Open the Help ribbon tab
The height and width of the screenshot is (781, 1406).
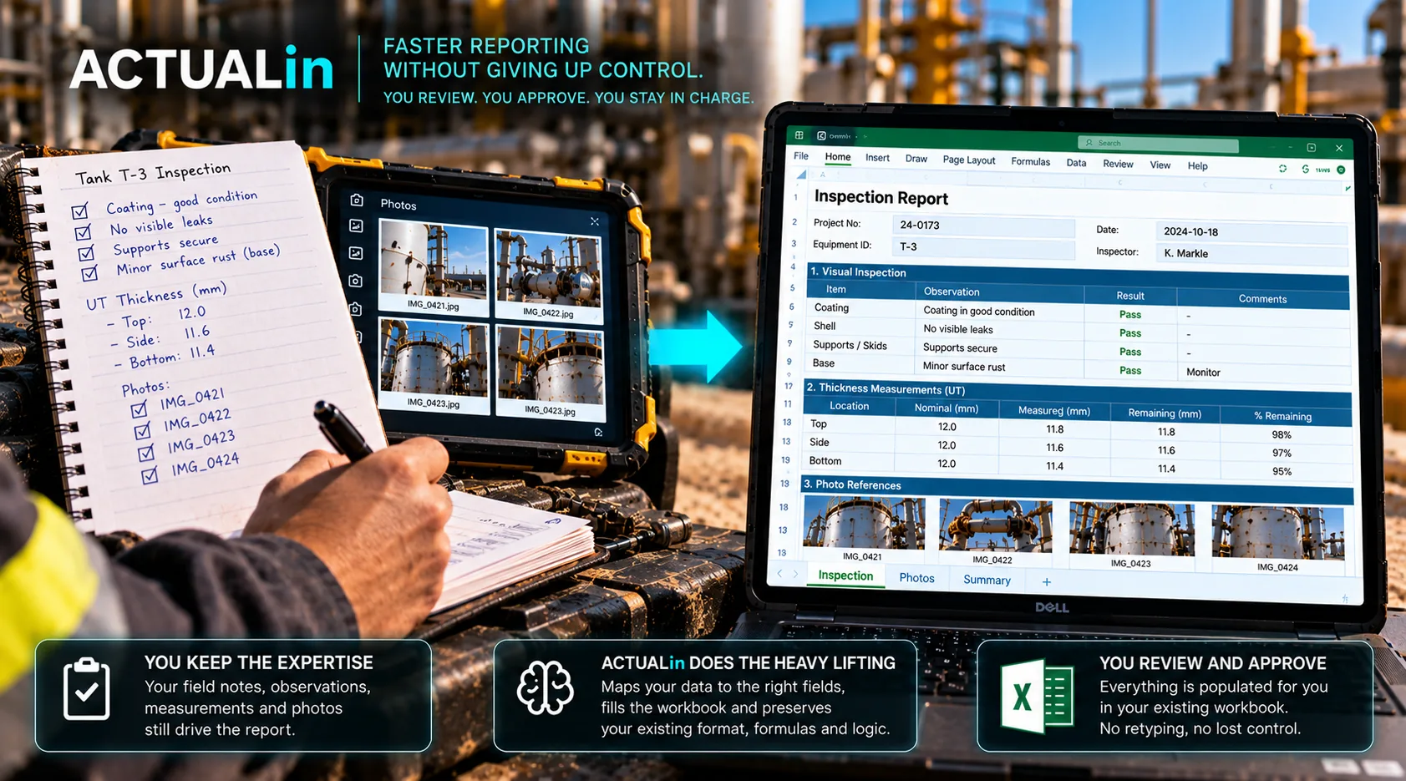coord(1197,165)
